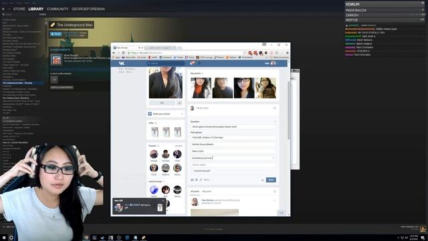Click the bookmark star in address bar
The height and width of the screenshot is (241, 428).
pos(245,53)
